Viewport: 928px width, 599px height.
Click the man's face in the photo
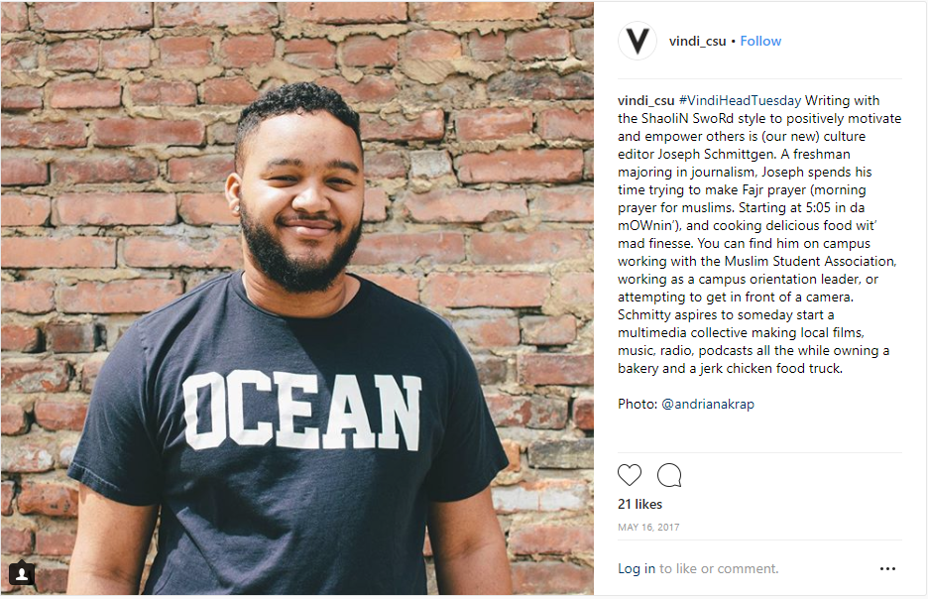(x=298, y=198)
